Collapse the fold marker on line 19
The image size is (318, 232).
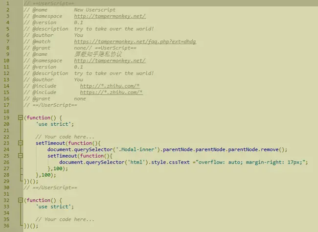[x=20, y=117]
